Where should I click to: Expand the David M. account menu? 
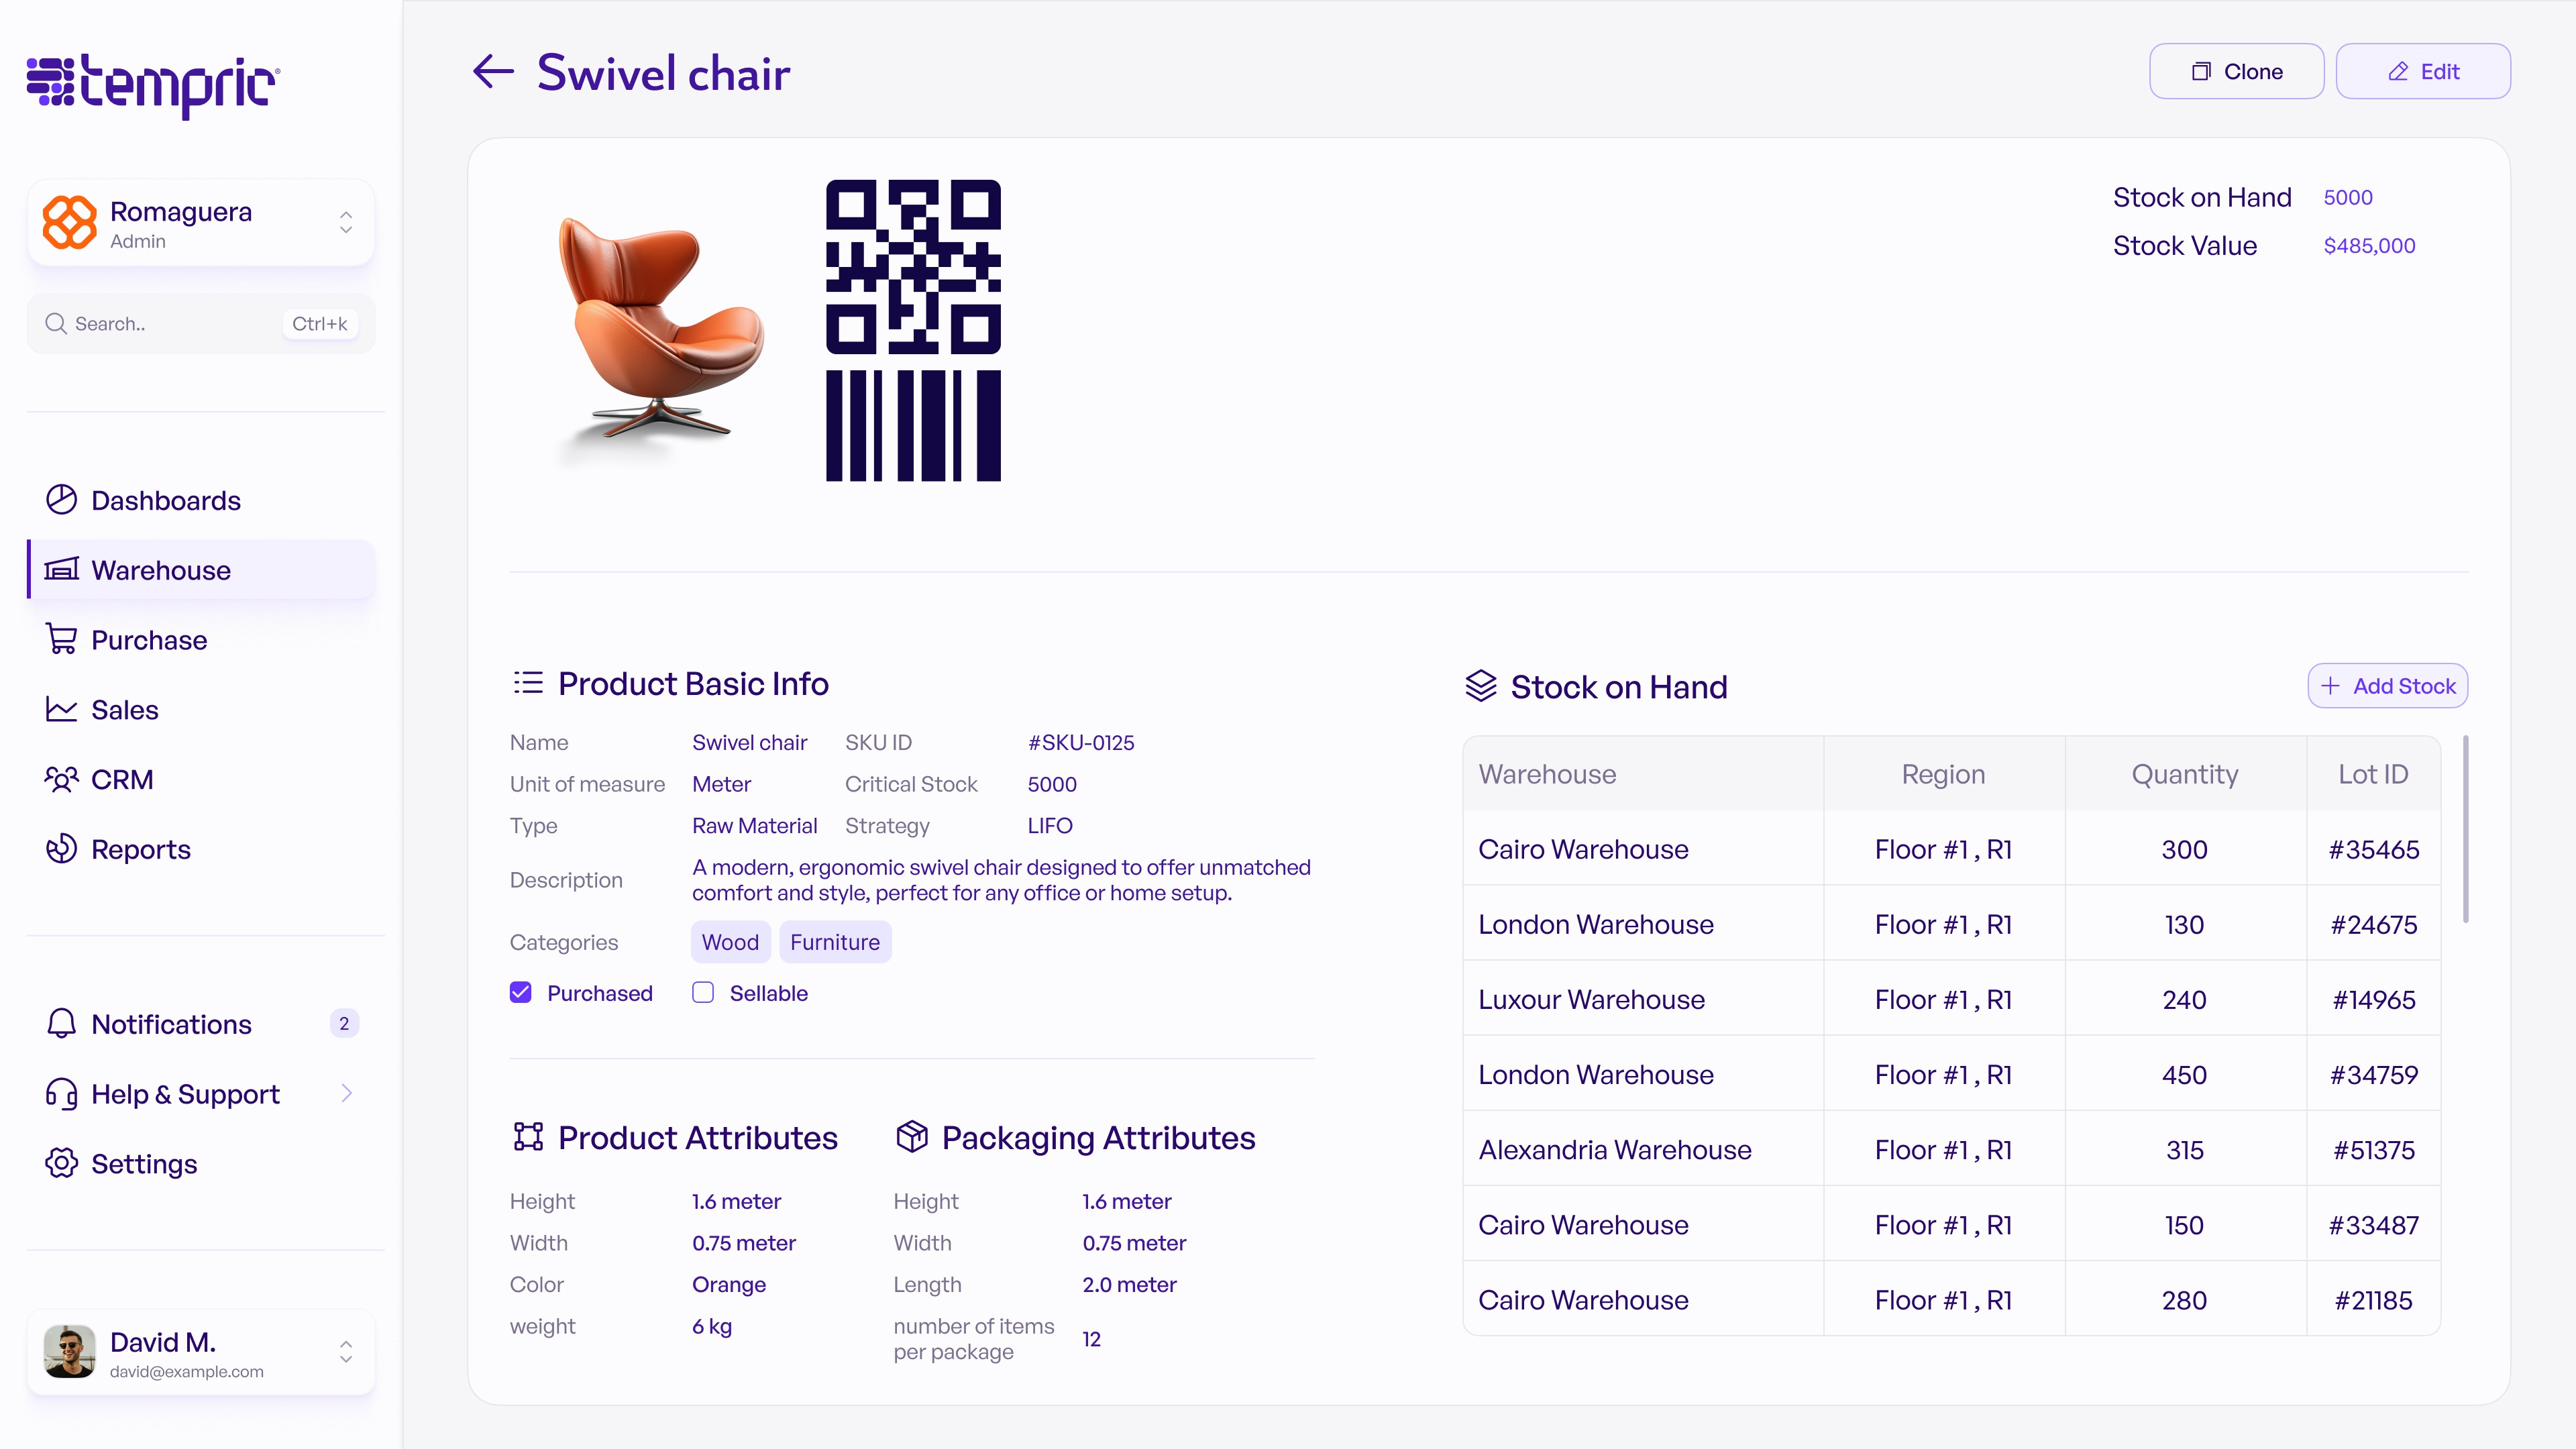tap(346, 1352)
